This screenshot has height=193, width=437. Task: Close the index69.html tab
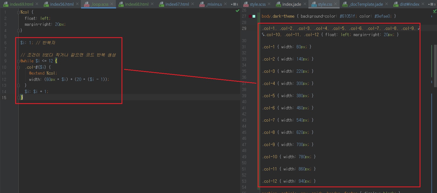point(37,4)
